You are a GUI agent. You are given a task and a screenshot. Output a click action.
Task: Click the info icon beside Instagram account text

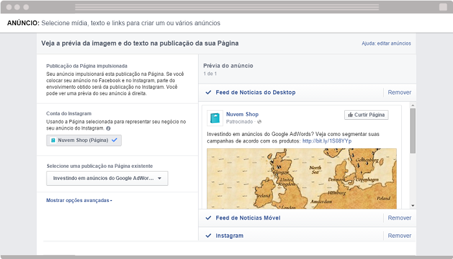108,128
